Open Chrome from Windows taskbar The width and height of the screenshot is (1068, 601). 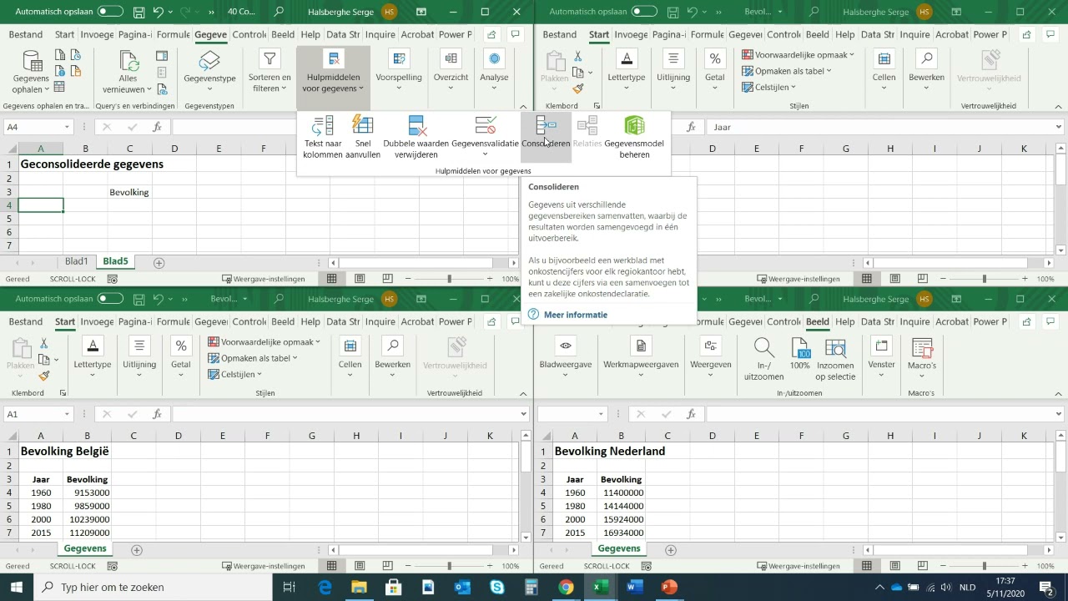566,587
